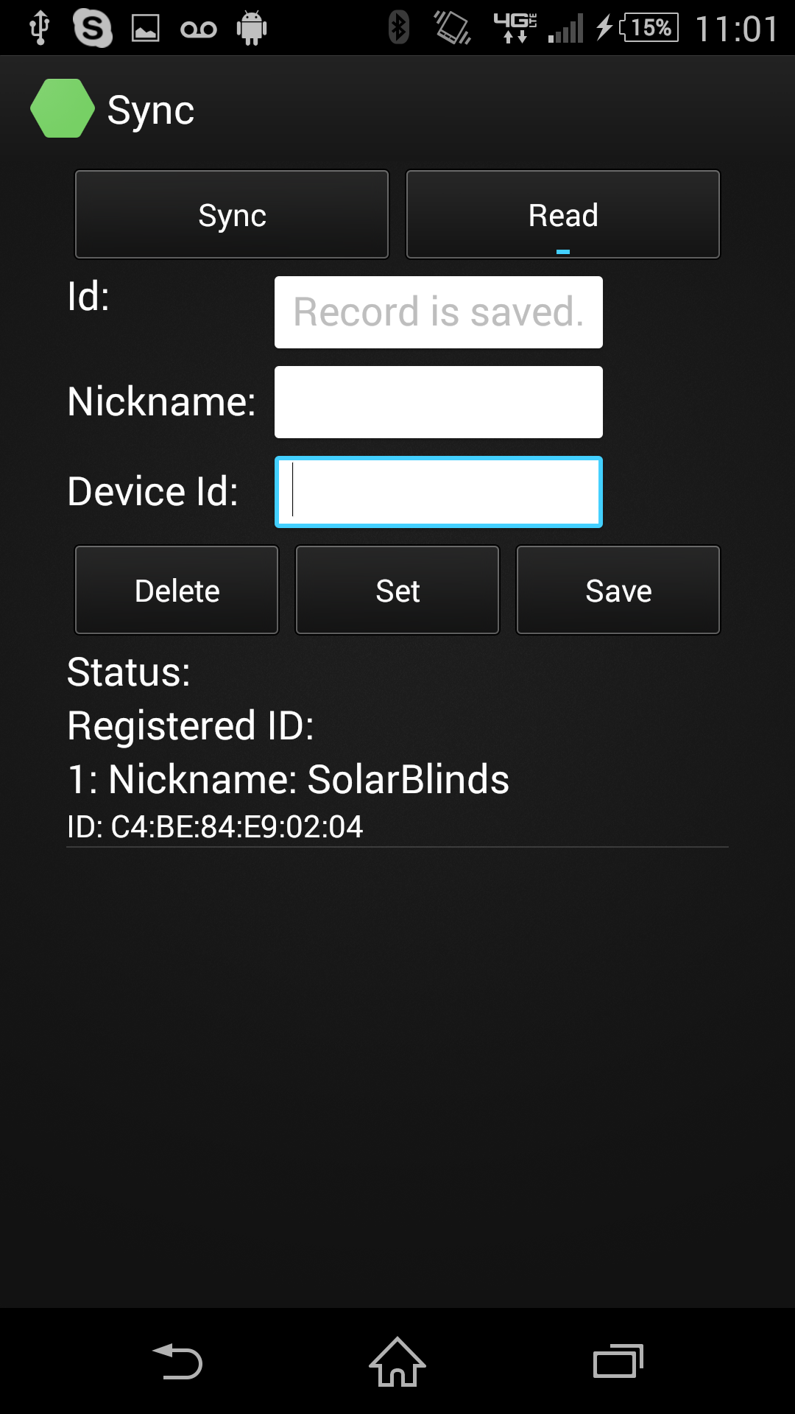
Task: Tap the Delete button
Action: point(177,590)
